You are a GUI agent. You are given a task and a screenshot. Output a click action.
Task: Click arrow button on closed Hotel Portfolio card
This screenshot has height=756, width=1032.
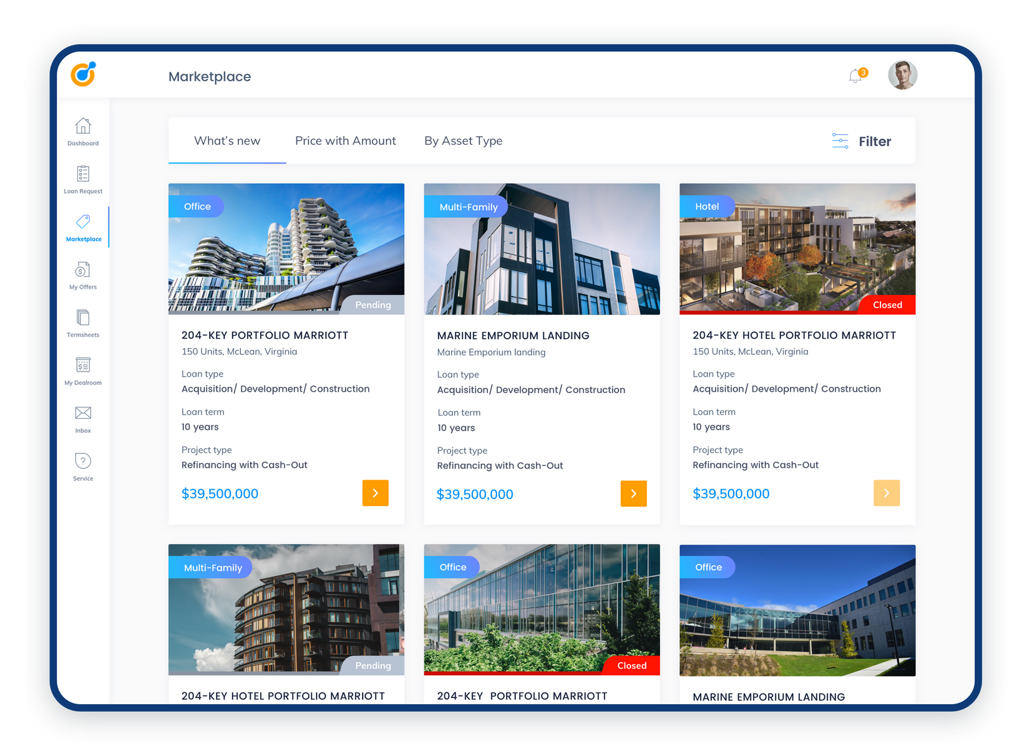tap(886, 493)
